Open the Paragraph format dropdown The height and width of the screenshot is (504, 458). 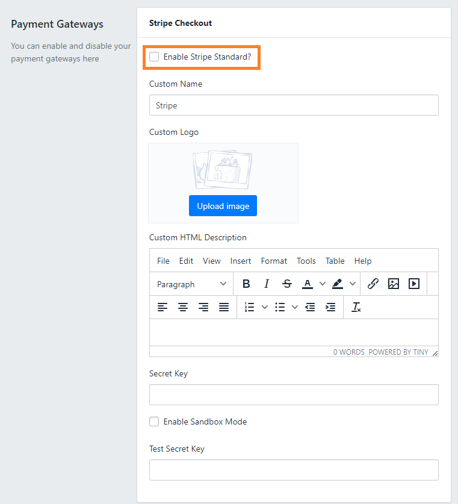[x=191, y=284]
